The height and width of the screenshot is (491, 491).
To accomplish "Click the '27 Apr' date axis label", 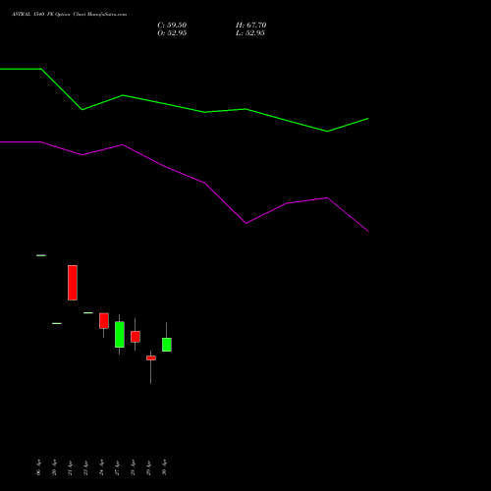I will (x=117, y=467).
